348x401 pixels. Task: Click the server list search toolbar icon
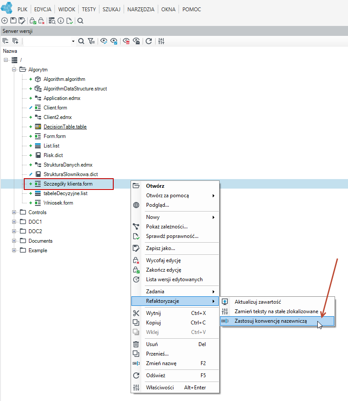tap(52, 21)
